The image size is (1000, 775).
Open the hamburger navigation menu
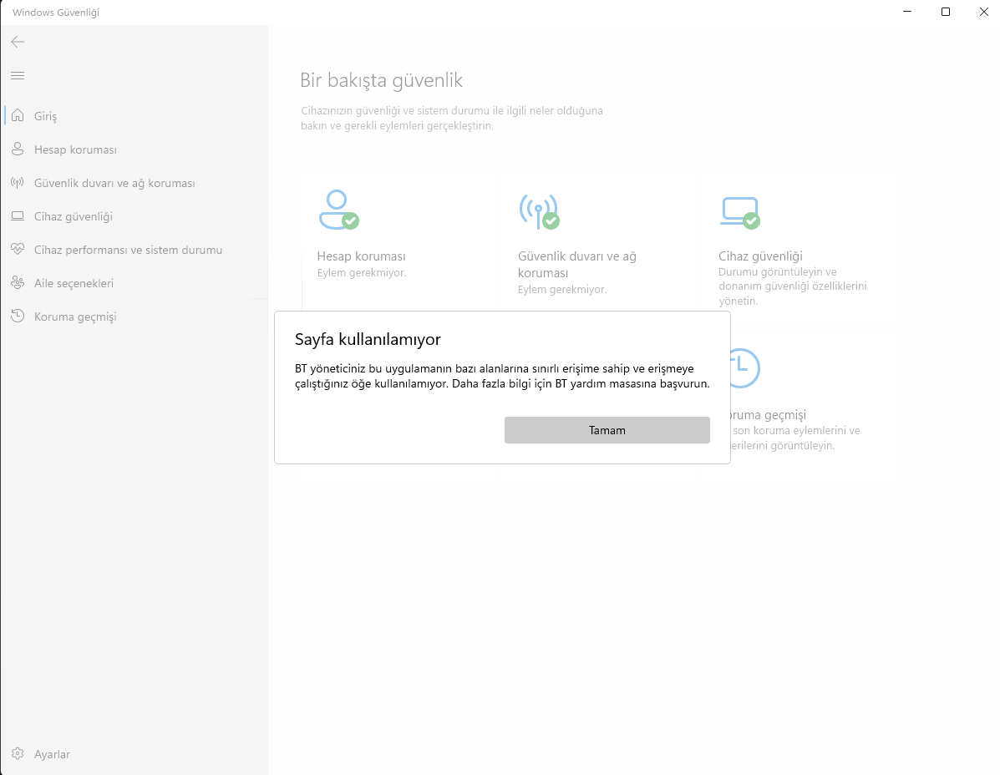point(18,76)
